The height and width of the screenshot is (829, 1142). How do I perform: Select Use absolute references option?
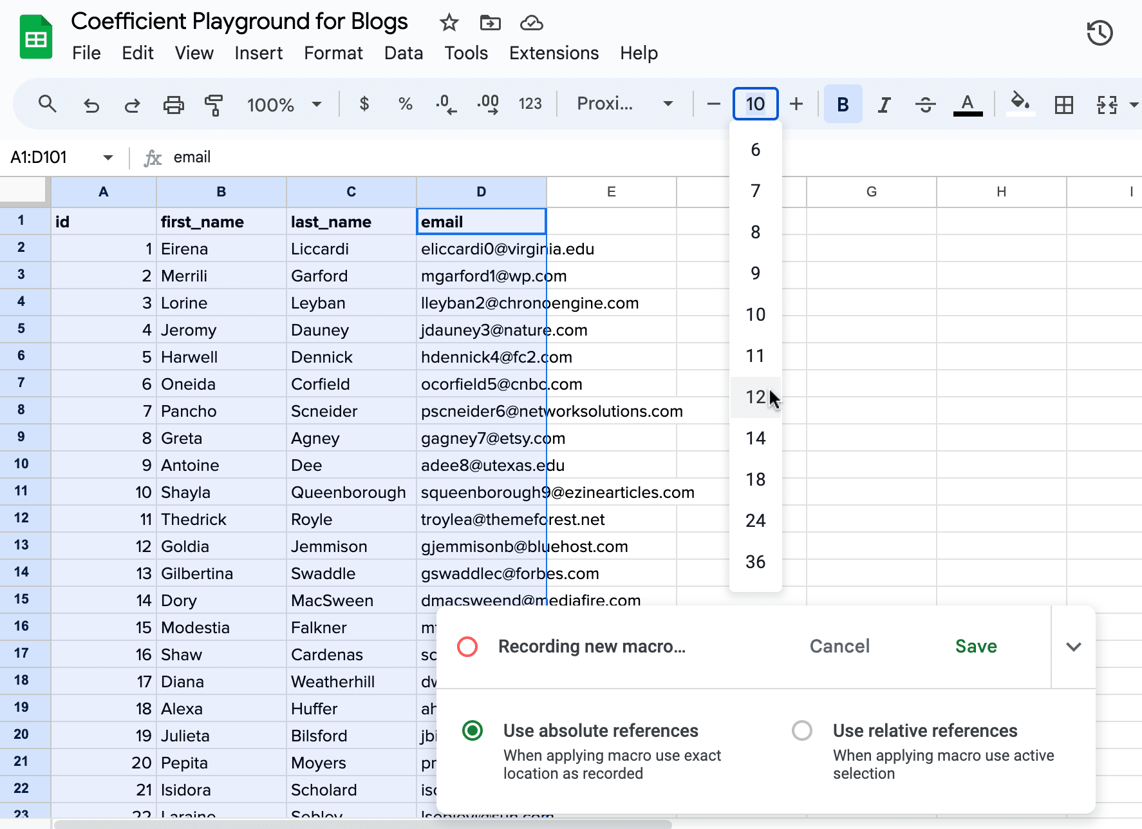(x=473, y=730)
